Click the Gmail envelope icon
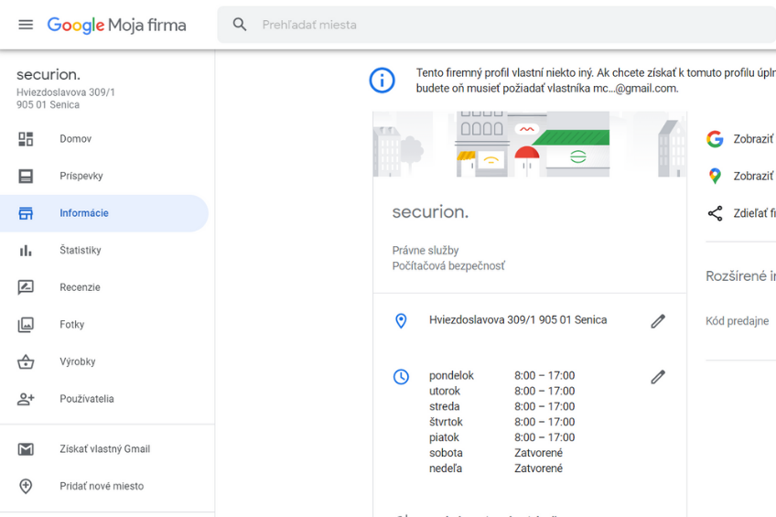776x517 pixels. (x=26, y=449)
